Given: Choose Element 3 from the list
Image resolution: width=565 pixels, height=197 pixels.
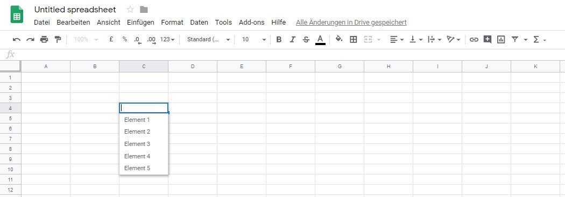Looking at the screenshot, I should 144,144.
